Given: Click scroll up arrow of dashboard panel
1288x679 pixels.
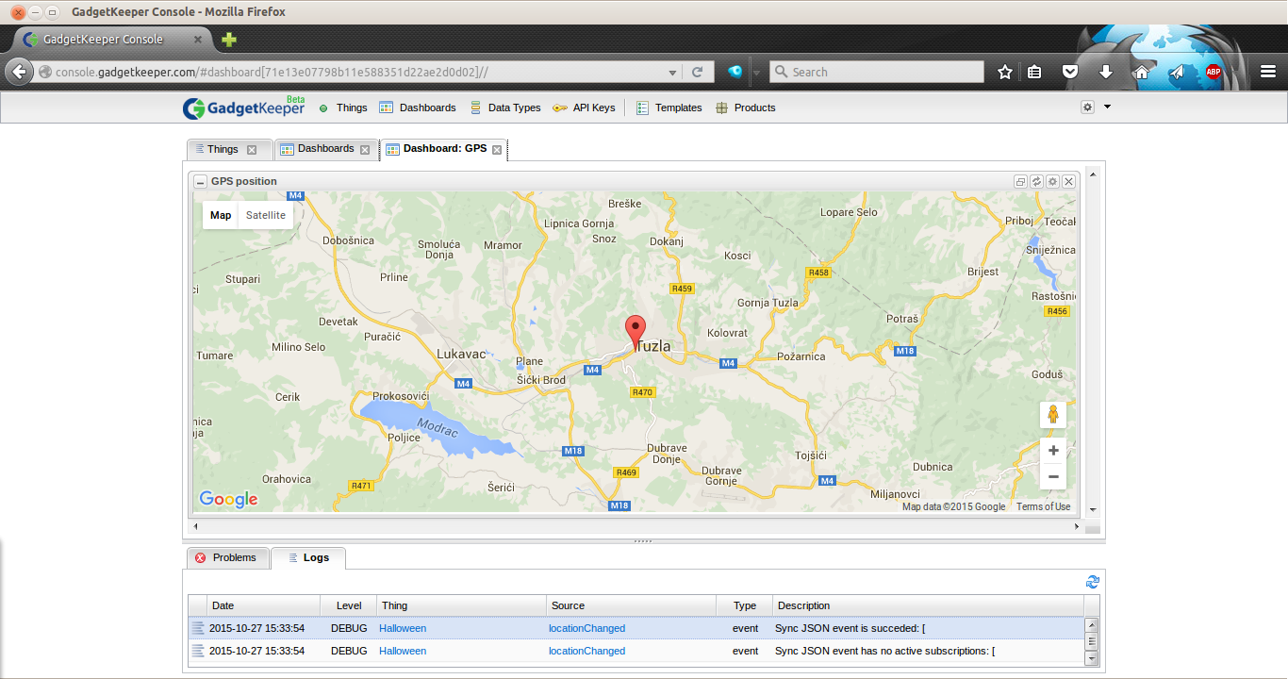Looking at the screenshot, I should (x=1093, y=174).
